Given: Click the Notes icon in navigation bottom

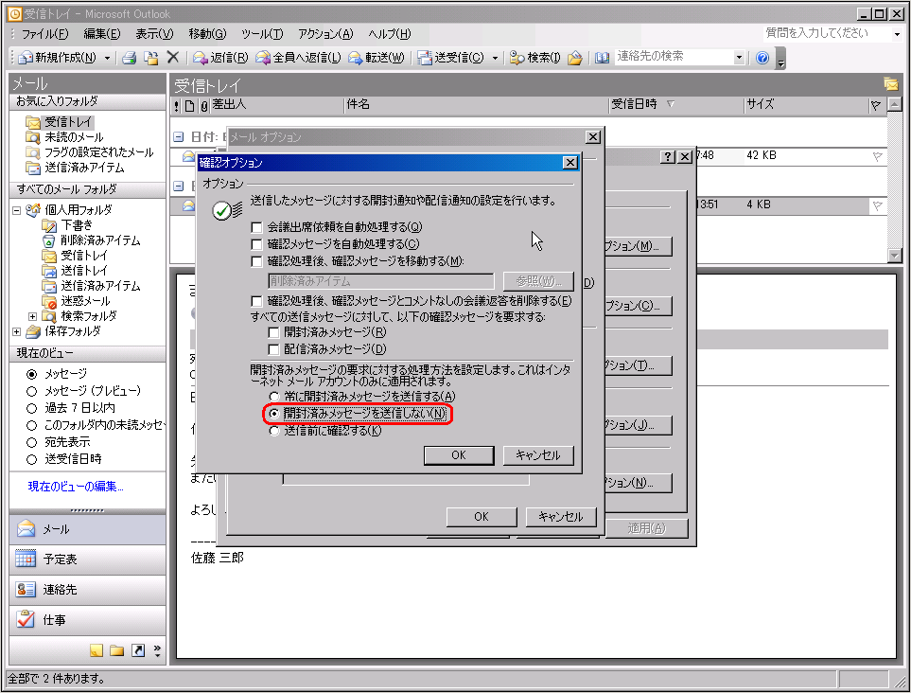Looking at the screenshot, I should (96, 650).
